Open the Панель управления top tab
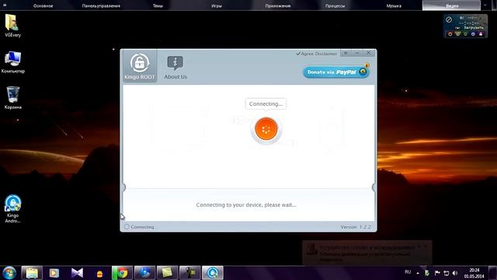The width and height of the screenshot is (497, 280). (101, 5)
